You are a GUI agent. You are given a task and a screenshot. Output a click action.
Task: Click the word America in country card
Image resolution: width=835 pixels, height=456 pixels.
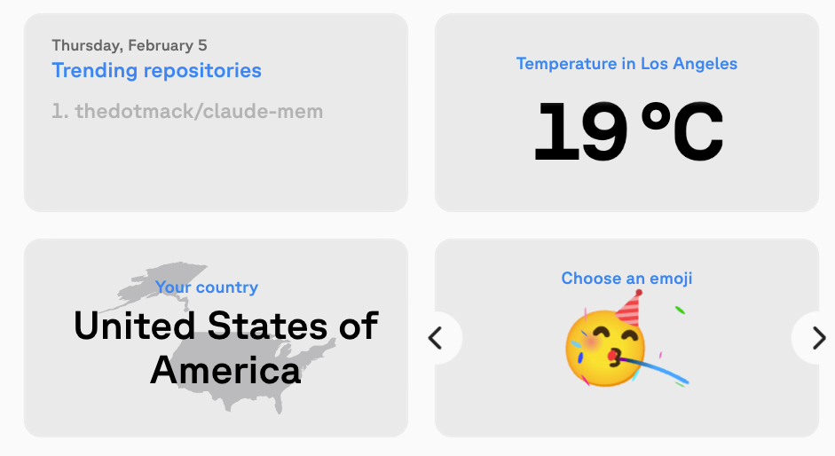[225, 369]
